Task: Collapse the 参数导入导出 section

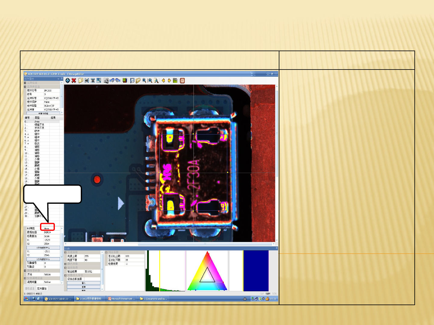Action: [x=65, y=275]
